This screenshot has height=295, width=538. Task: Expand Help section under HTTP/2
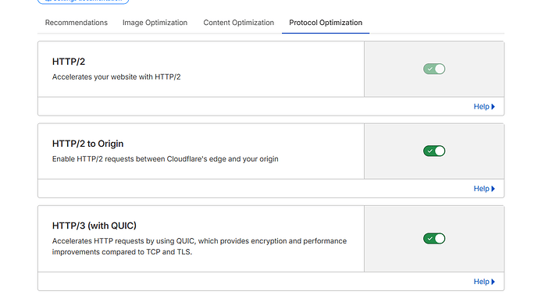click(484, 107)
